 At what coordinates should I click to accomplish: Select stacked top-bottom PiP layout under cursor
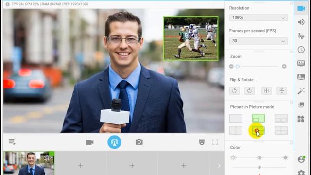[259, 130]
